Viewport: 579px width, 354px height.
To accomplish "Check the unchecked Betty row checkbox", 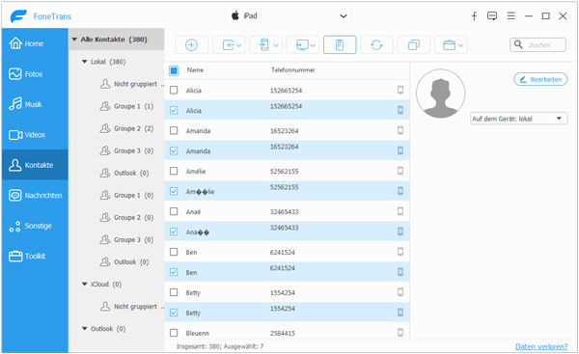I will pyautogui.click(x=174, y=292).
